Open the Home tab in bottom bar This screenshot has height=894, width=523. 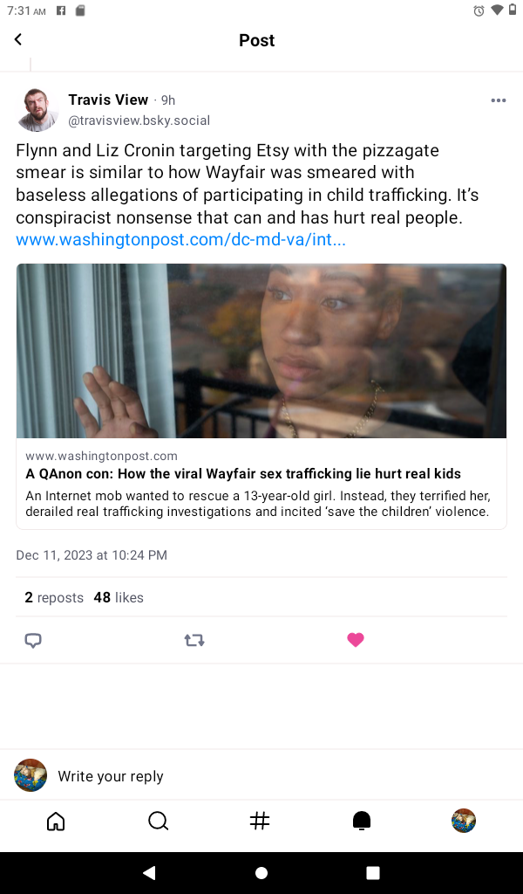56,821
